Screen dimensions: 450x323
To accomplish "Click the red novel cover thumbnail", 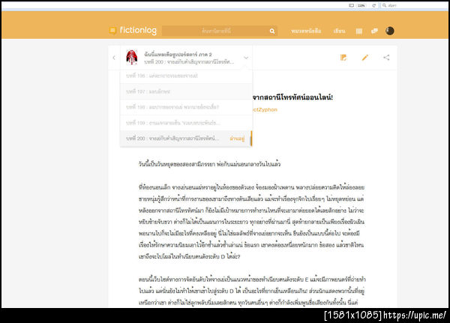I will [x=132, y=57].
